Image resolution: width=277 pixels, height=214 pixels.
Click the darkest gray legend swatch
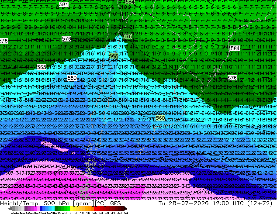[x=14, y=208]
